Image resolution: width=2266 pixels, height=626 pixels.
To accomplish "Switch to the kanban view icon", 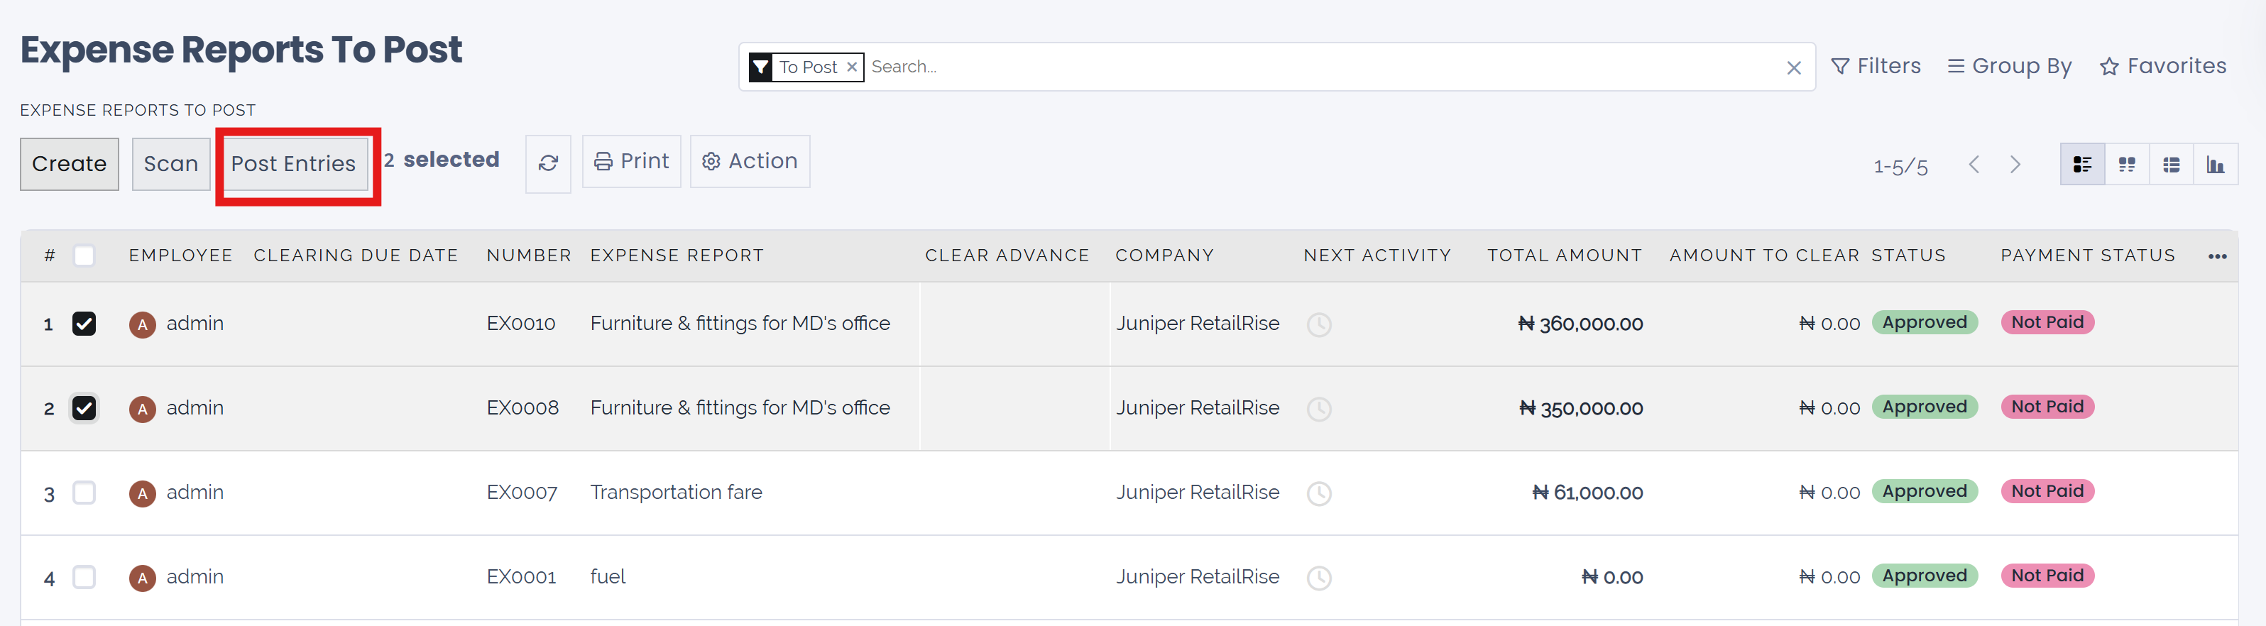I will (2127, 165).
